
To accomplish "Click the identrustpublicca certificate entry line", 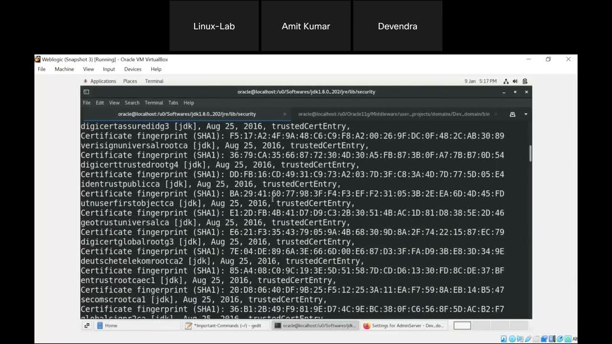I will pyautogui.click(x=211, y=184).
